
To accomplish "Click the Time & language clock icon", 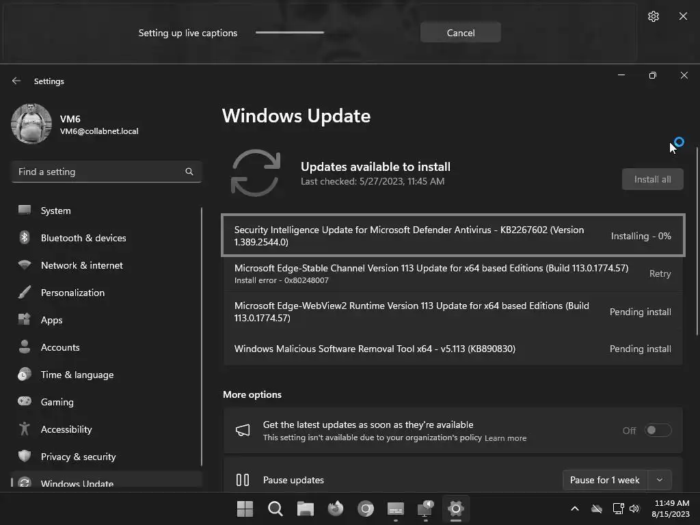I will pos(25,374).
